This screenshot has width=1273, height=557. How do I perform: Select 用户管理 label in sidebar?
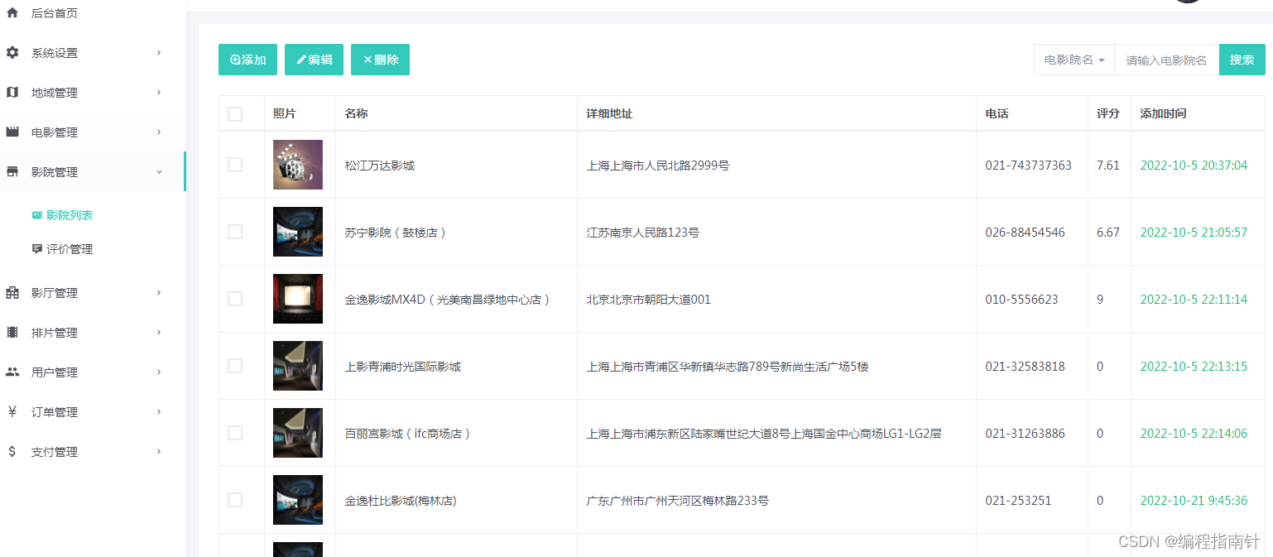[55, 372]
